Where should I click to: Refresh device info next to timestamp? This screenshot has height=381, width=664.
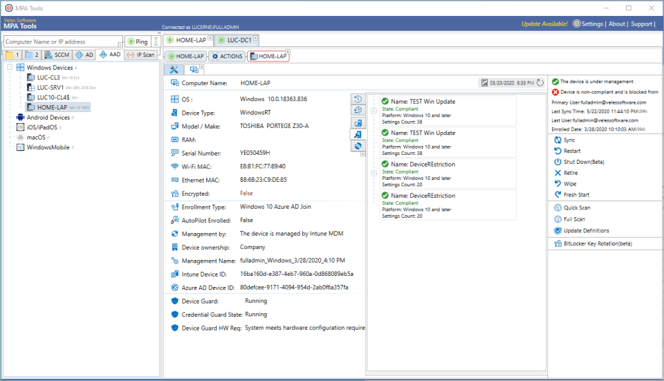click(539, 83)
